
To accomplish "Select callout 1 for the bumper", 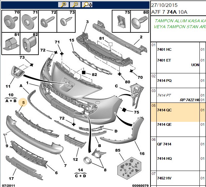I will pos(27,83).
